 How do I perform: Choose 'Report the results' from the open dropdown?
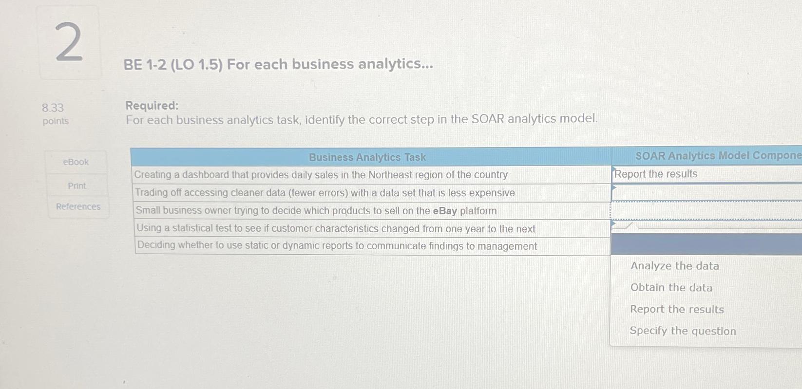pyautogui.click(x=677, y=309)
